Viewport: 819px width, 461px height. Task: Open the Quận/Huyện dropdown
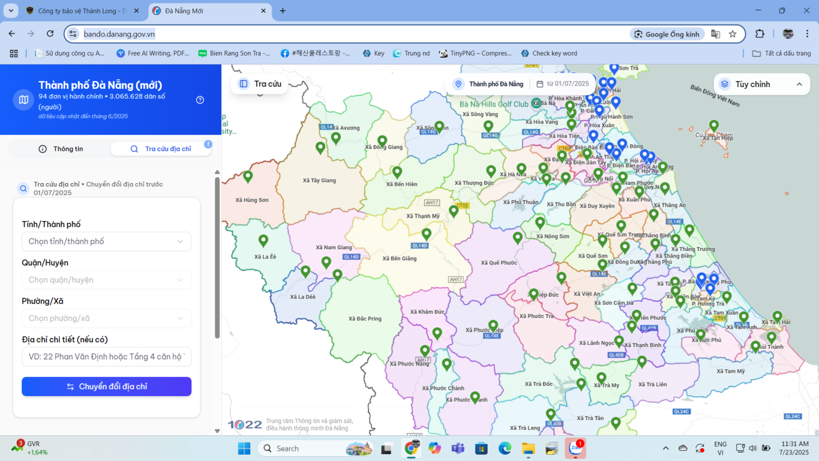pos(107,280)
